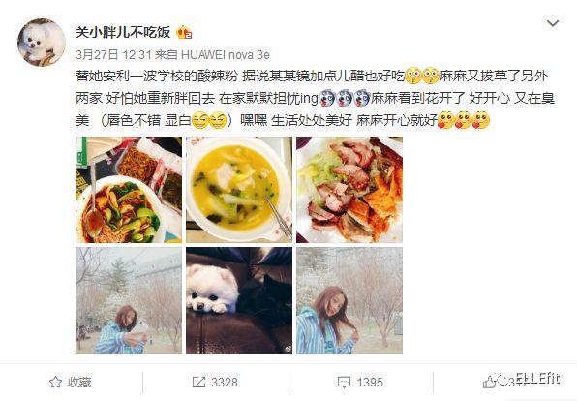Open the selfie under blossoms photo
577x401 pixels.
129,300
